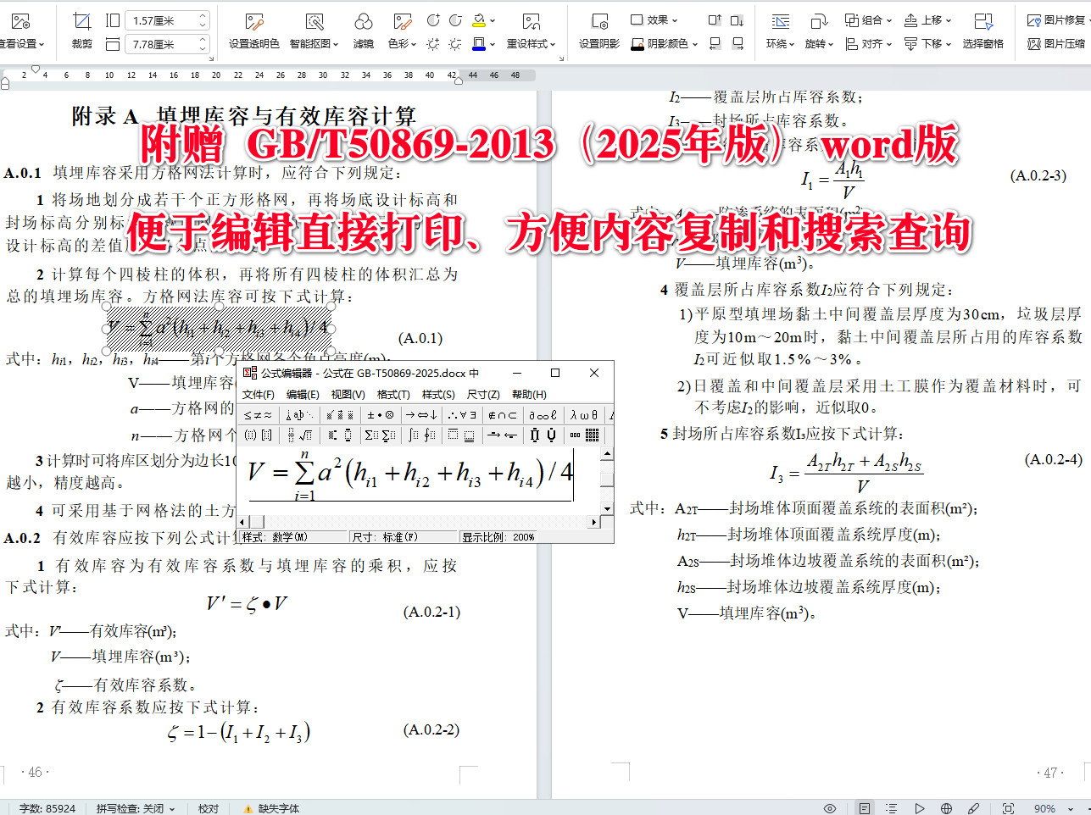Click the 图片修复 (Picture Repair) button
1091x815 pixels.
(x=1060, y=19)
